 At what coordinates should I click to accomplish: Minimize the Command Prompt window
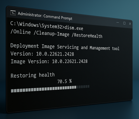[118, 23]
